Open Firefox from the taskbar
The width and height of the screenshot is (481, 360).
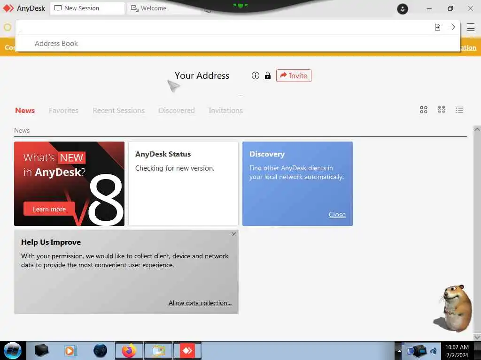[x=129, y=351]
